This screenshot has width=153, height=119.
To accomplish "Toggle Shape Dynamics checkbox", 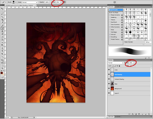I will pos(110,15).
